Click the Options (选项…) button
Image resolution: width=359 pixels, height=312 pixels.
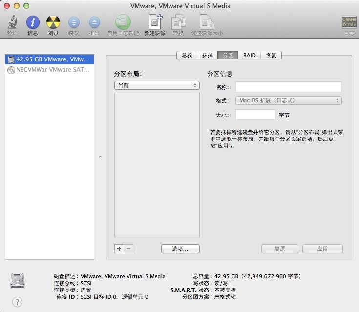click(180, 249)
